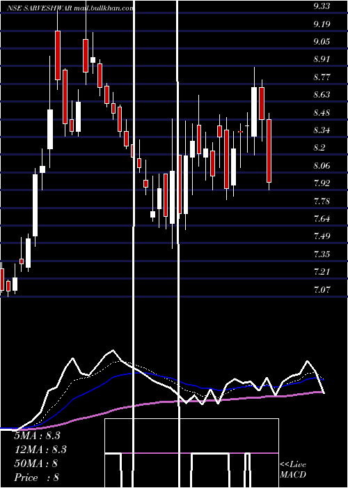Viewport: 348px width, 488px height.
Task: Select the 9.33 price axis label
Action: [321, 6]
